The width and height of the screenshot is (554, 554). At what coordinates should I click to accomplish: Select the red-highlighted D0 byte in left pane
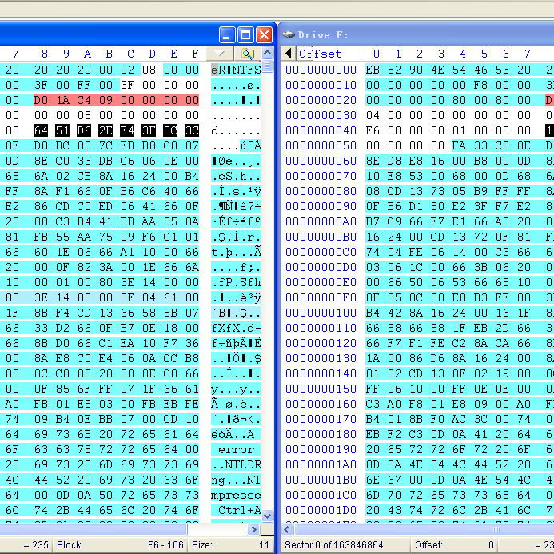pyautogui.click(x=41, y=100)
